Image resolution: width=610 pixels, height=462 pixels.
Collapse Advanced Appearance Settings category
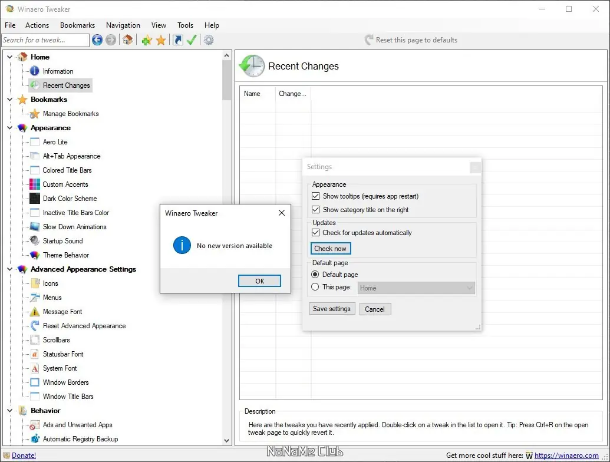click(x=10, y=269)
